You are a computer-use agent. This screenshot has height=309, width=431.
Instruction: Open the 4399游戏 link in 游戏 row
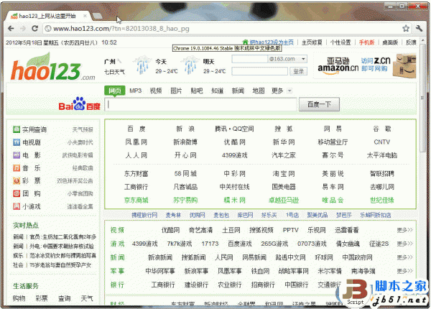pos(145,244)
